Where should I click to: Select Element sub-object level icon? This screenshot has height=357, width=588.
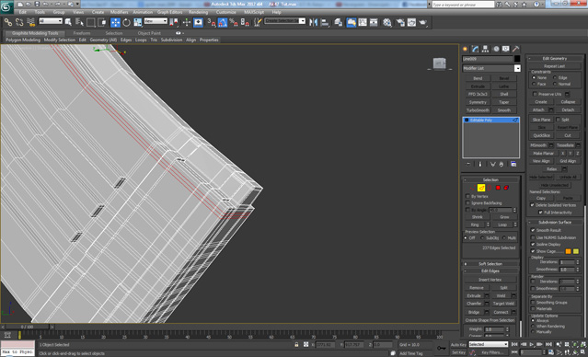[x=507, y=188]
